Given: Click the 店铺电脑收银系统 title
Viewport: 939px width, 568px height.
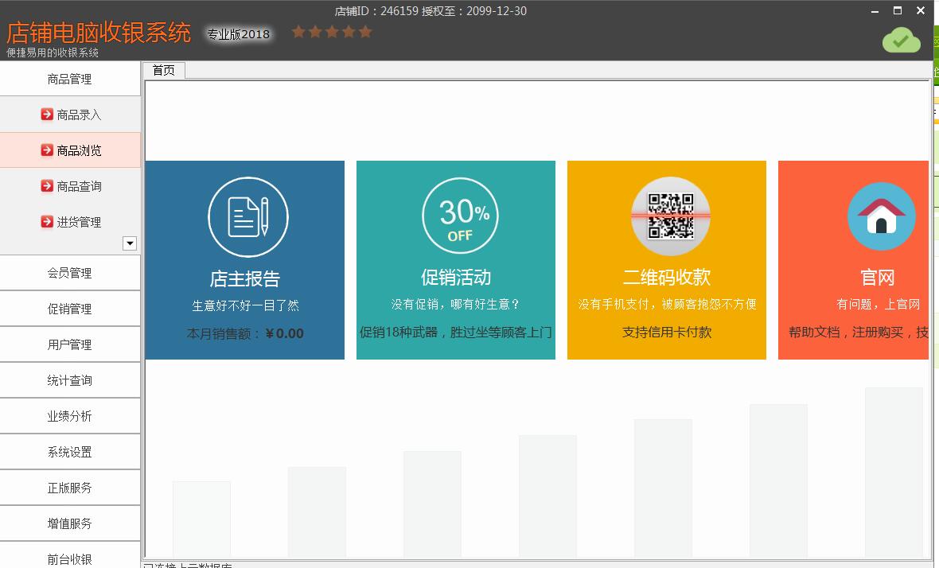Looking at the screenshot, I should tap(98, 33).
